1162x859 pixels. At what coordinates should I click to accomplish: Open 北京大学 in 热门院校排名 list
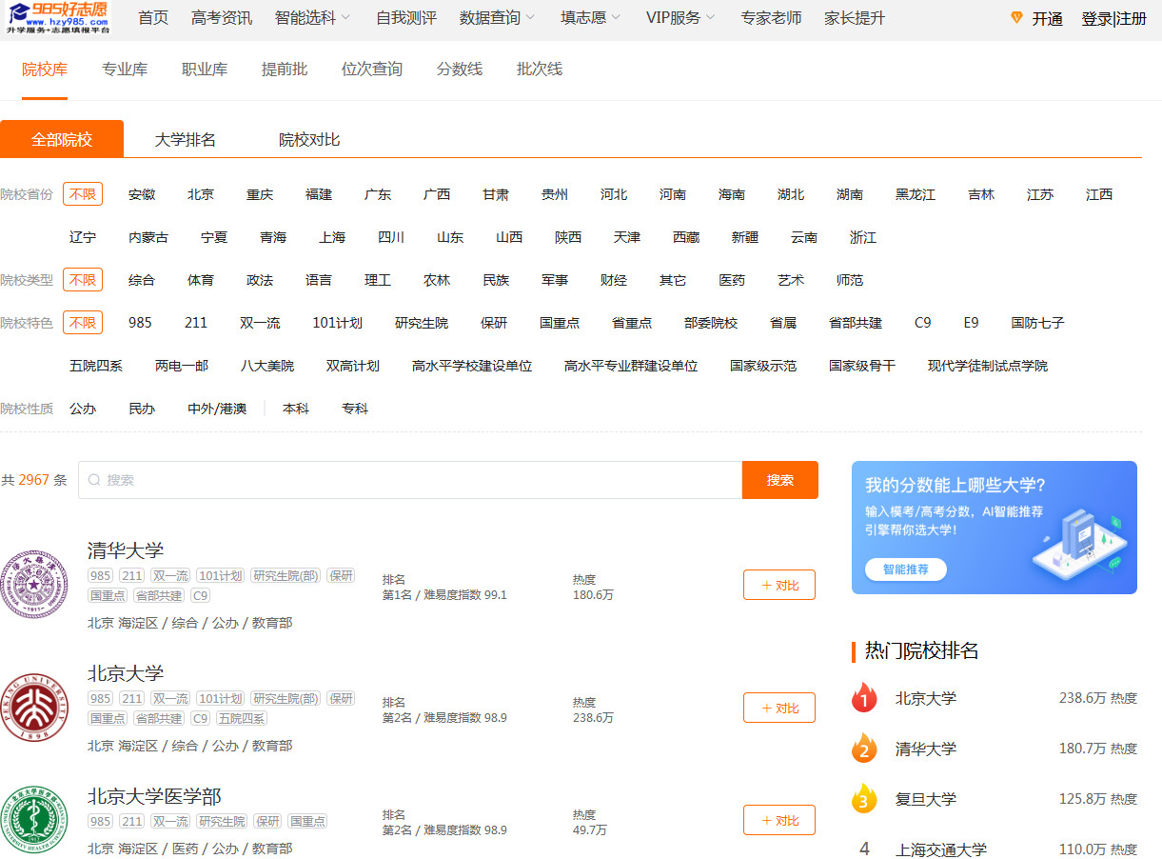pos(926,698)
